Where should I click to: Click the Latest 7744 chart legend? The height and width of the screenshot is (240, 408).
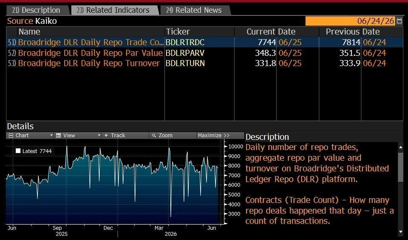pos(34,151)
